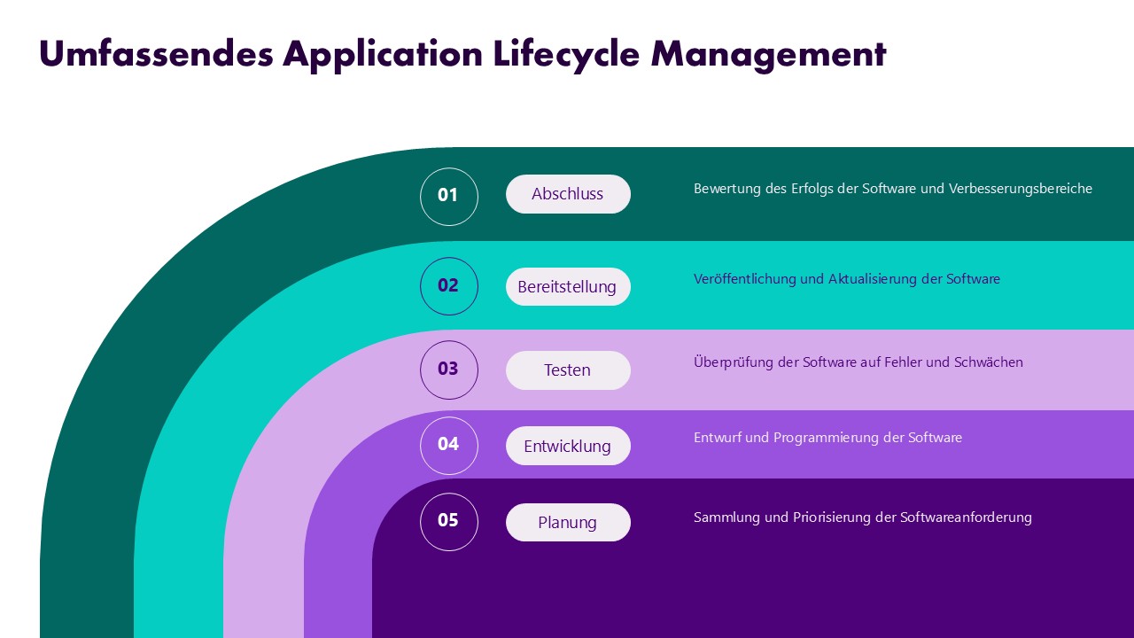Select the 'Entwurf und Programmierung der Software' text
This screenshot has width=1134, height=638.
pos(827,438)
